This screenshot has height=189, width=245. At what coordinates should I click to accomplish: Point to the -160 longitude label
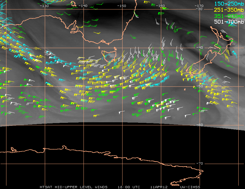[x=160, y=6]
